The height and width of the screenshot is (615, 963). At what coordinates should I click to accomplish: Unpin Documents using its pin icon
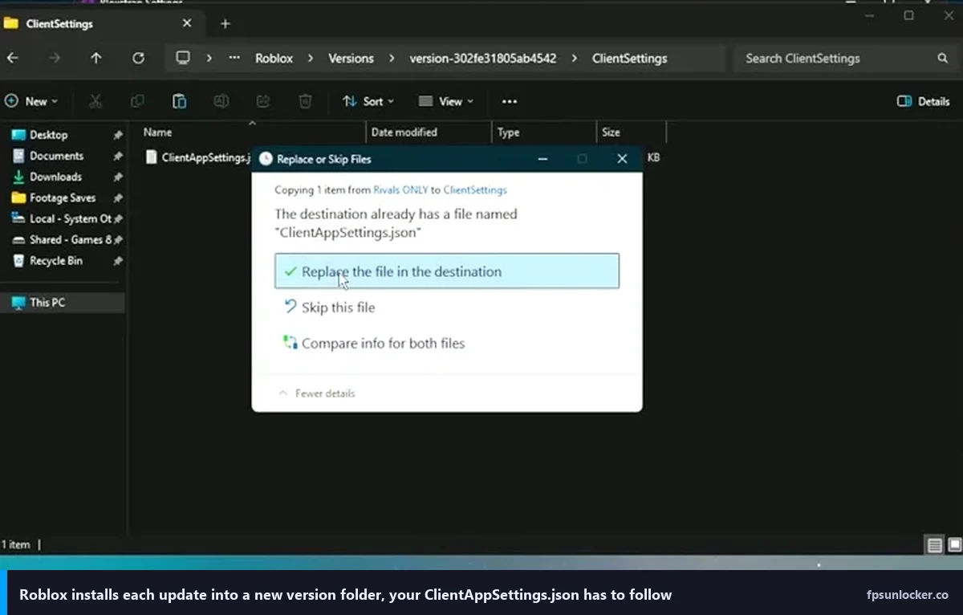click(x=118, y=157)
